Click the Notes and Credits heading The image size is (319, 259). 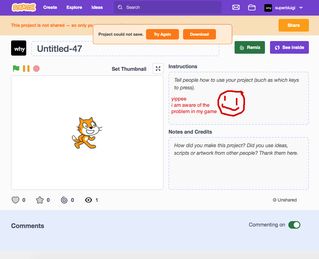(190, 132)
